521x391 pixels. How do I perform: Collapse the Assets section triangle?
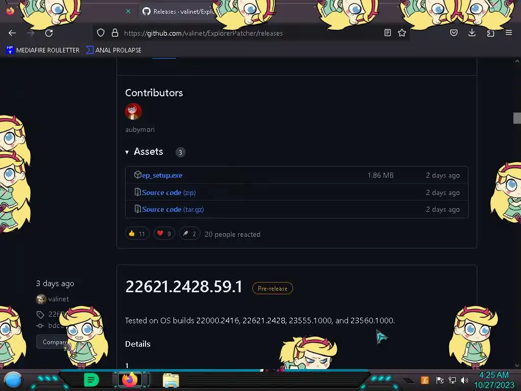pyautogui.click(x=127, y=152)
